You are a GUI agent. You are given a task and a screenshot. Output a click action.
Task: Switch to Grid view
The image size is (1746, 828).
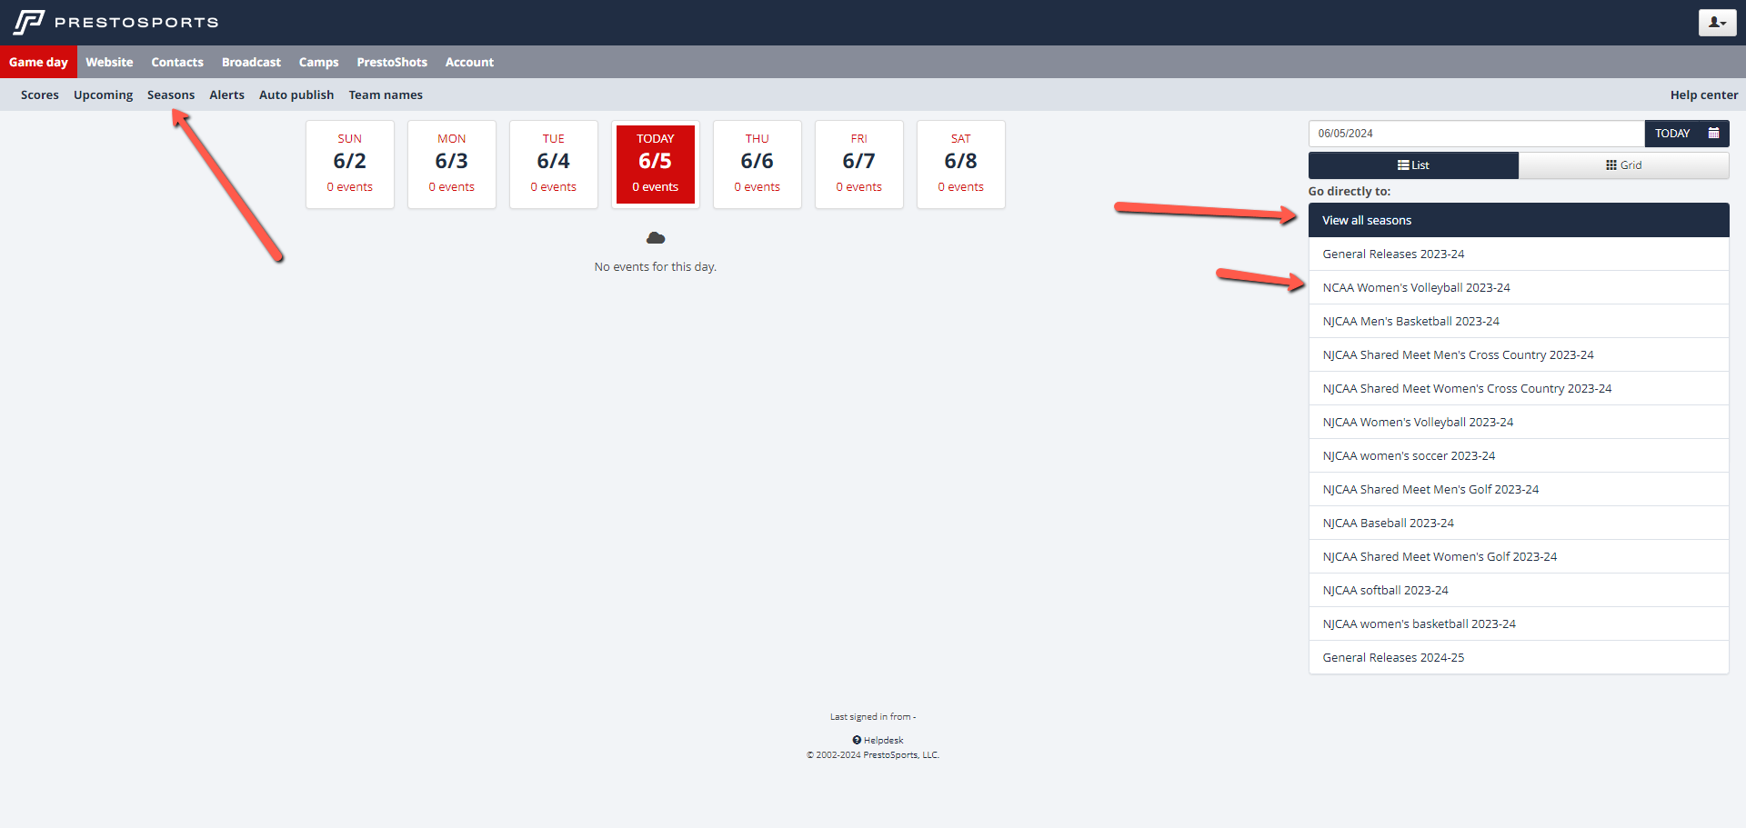pyautogui.click(x=1623, y=165)
